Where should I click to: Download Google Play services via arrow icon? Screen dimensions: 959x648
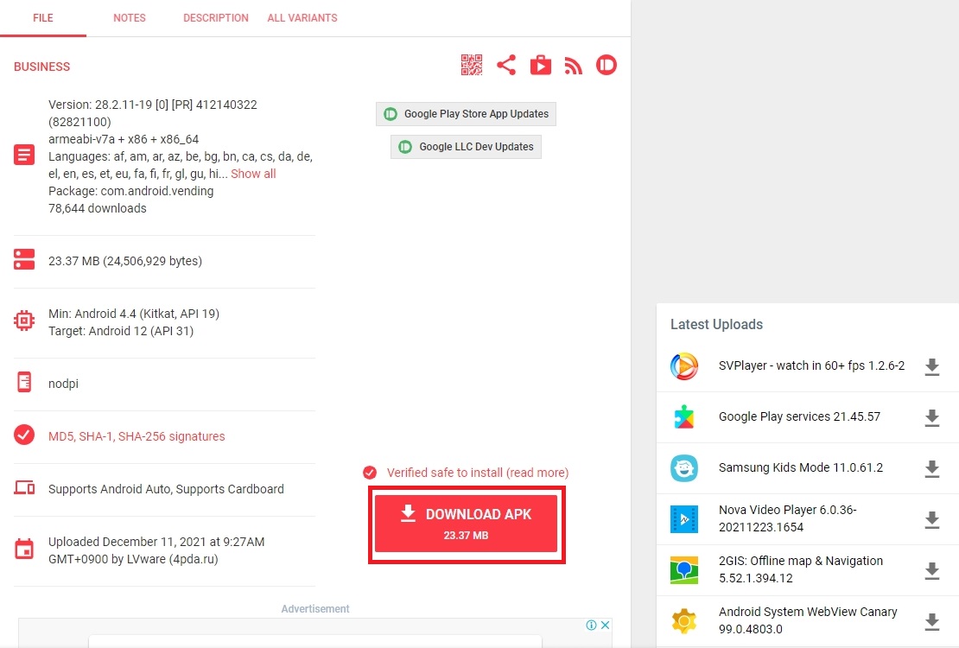click(x=931, y=418)
